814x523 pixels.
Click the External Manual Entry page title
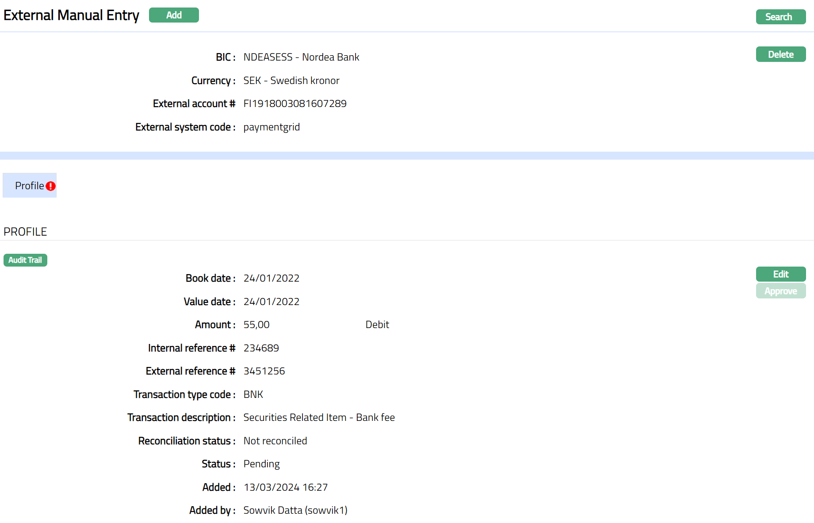pos(71,15)
